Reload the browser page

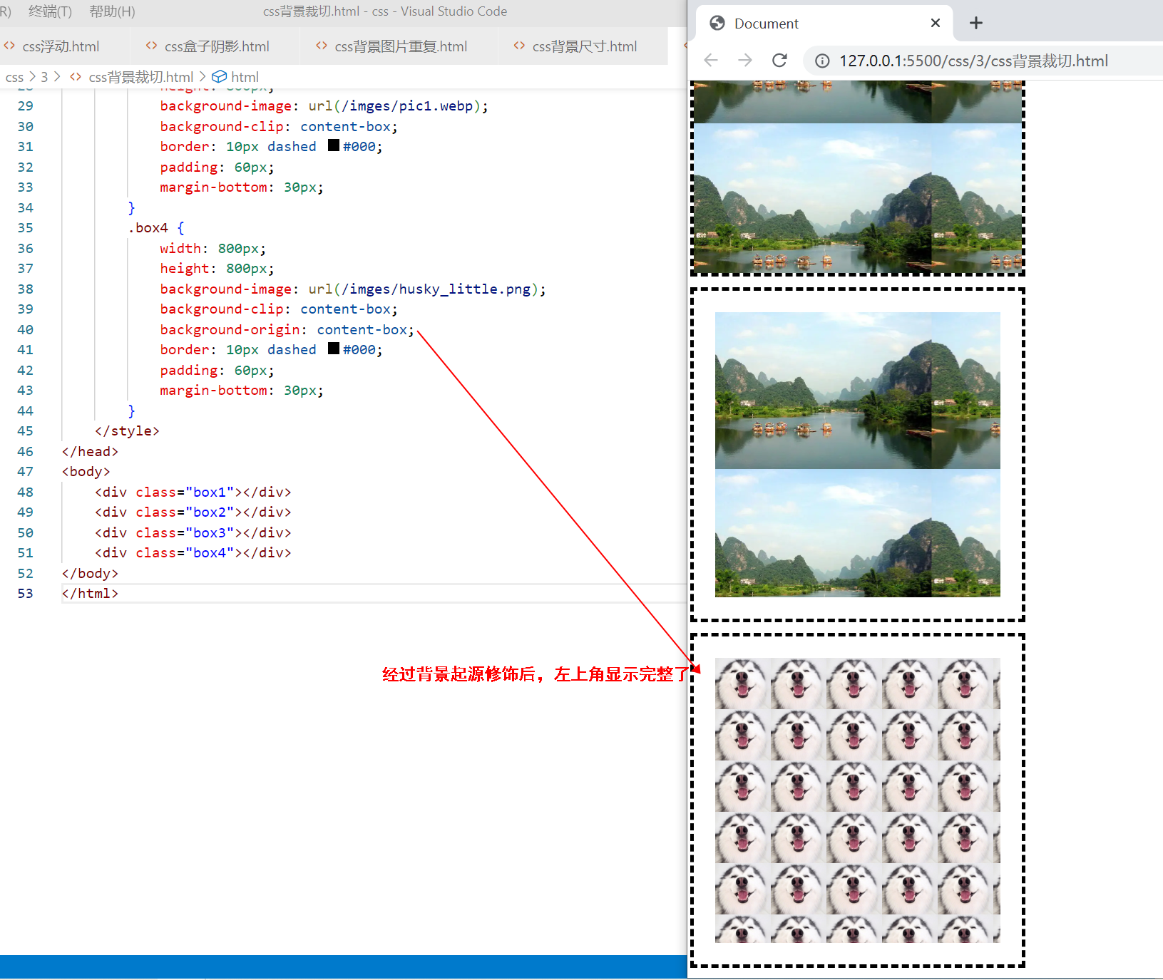coord(779,61)
